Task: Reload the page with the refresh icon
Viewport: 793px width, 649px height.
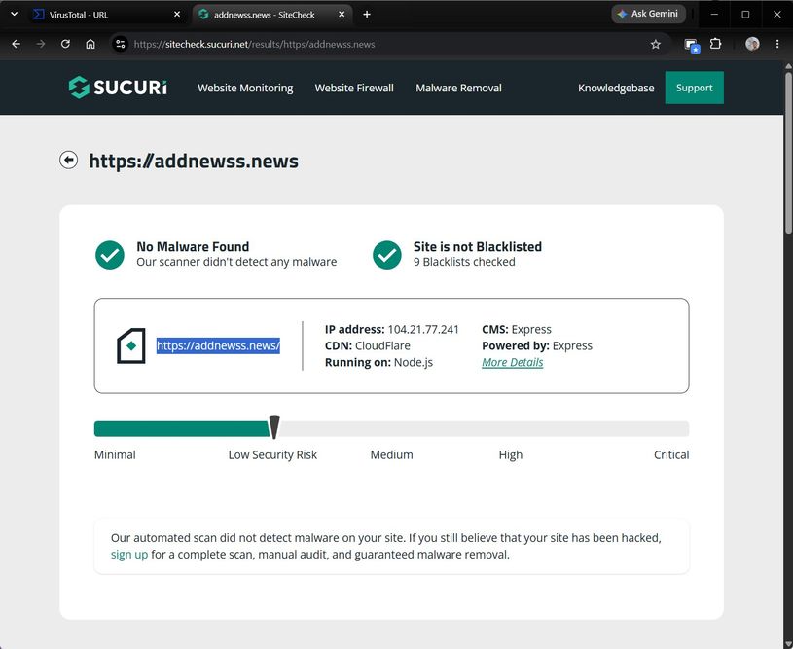Action: pyautogui.click(x=65, y=44)
